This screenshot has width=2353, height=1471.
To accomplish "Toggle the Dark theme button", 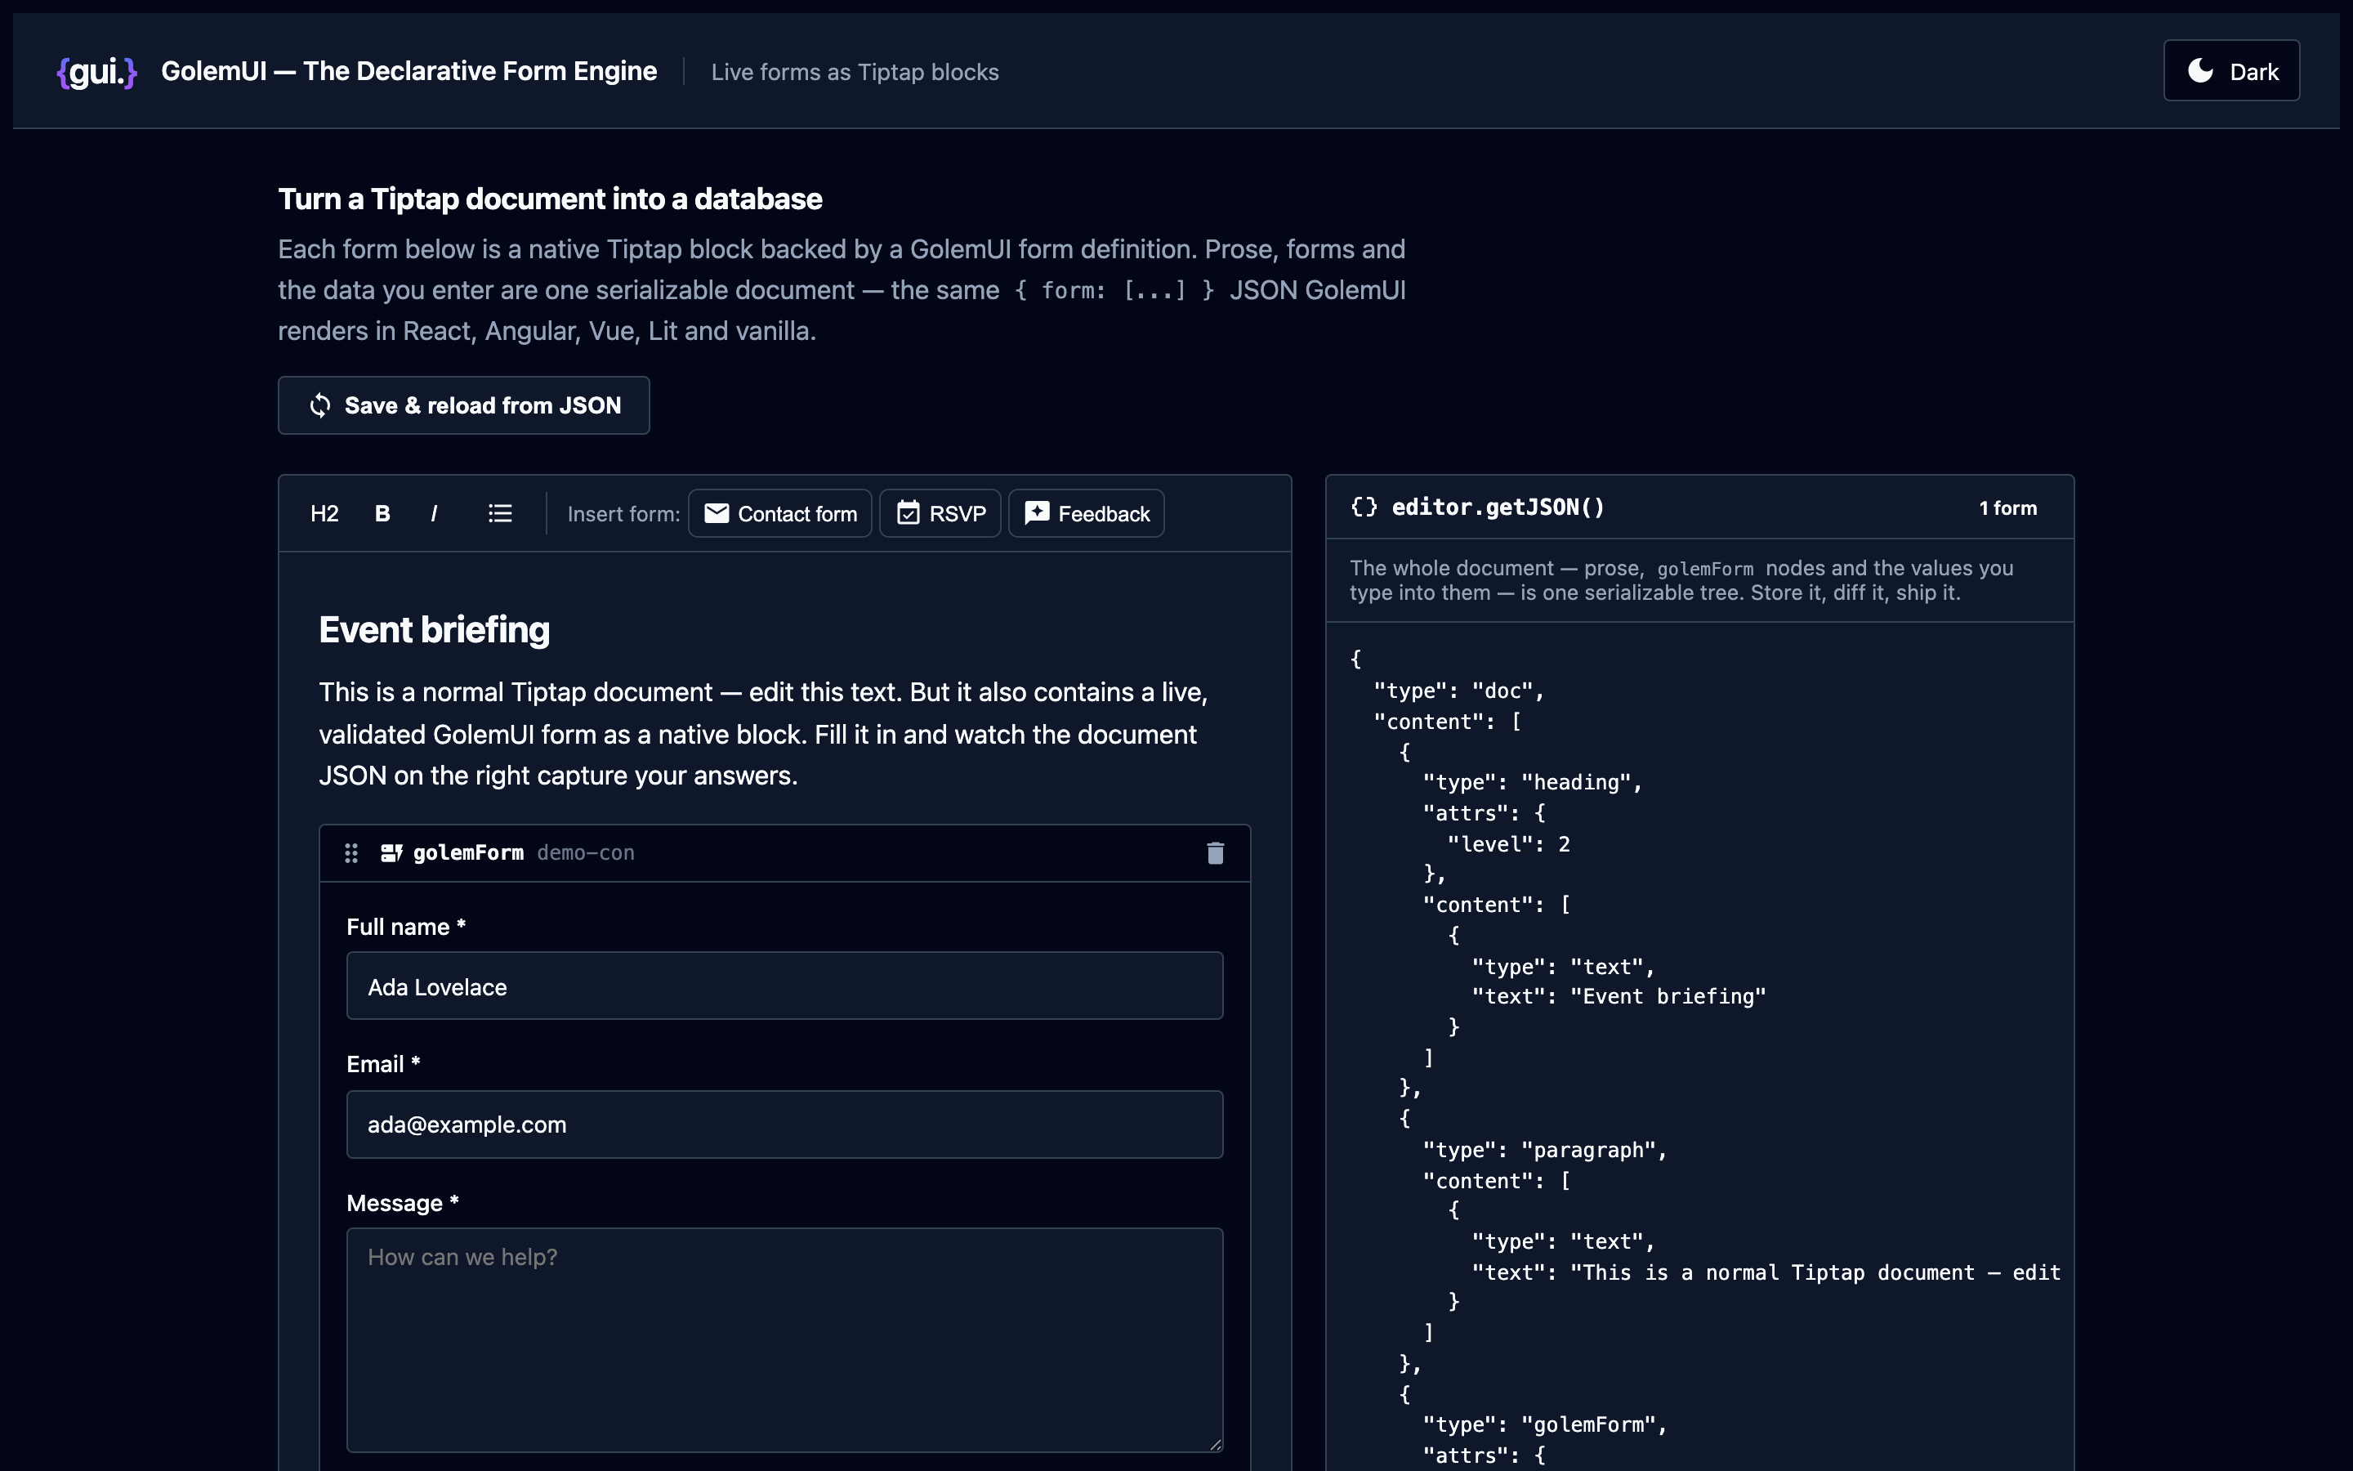I will (2231, 71).
